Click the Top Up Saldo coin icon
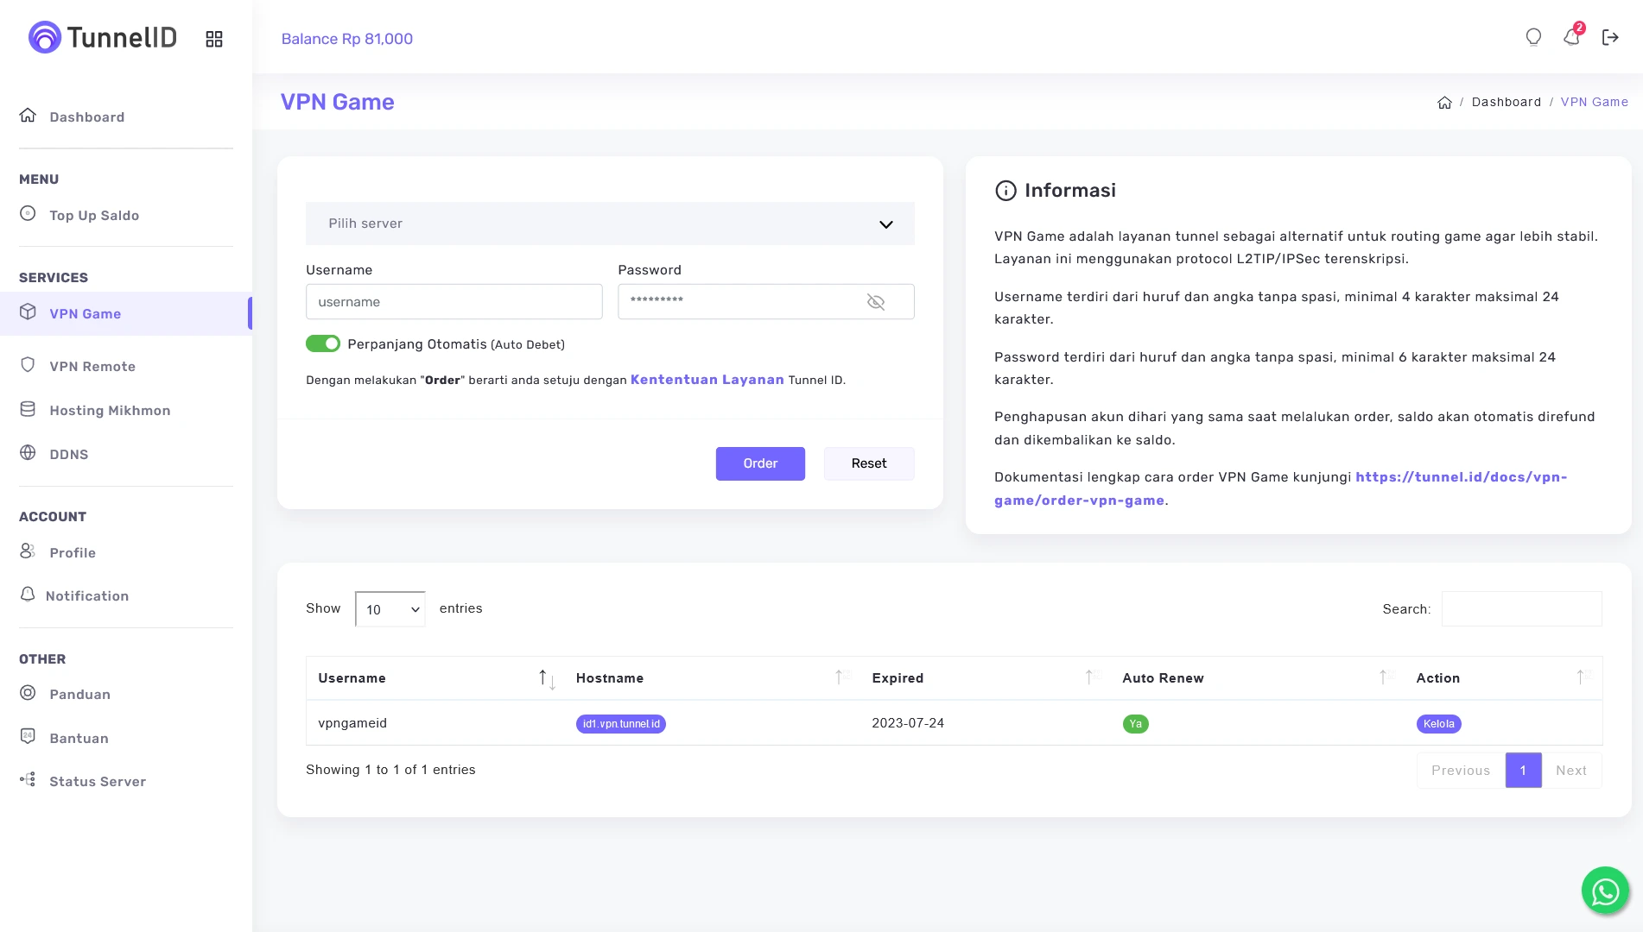 click(x=28, y=213)
